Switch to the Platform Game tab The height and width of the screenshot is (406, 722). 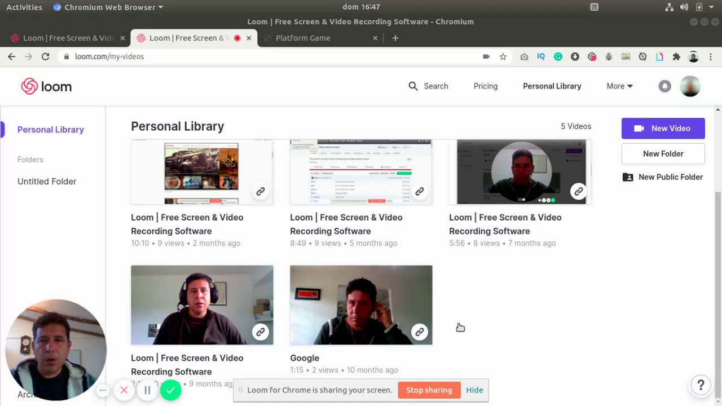pyautogui.click(x=303, y=38)
